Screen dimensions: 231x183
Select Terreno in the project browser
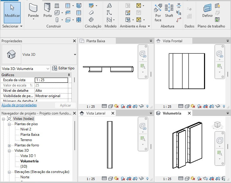(26, 140)
